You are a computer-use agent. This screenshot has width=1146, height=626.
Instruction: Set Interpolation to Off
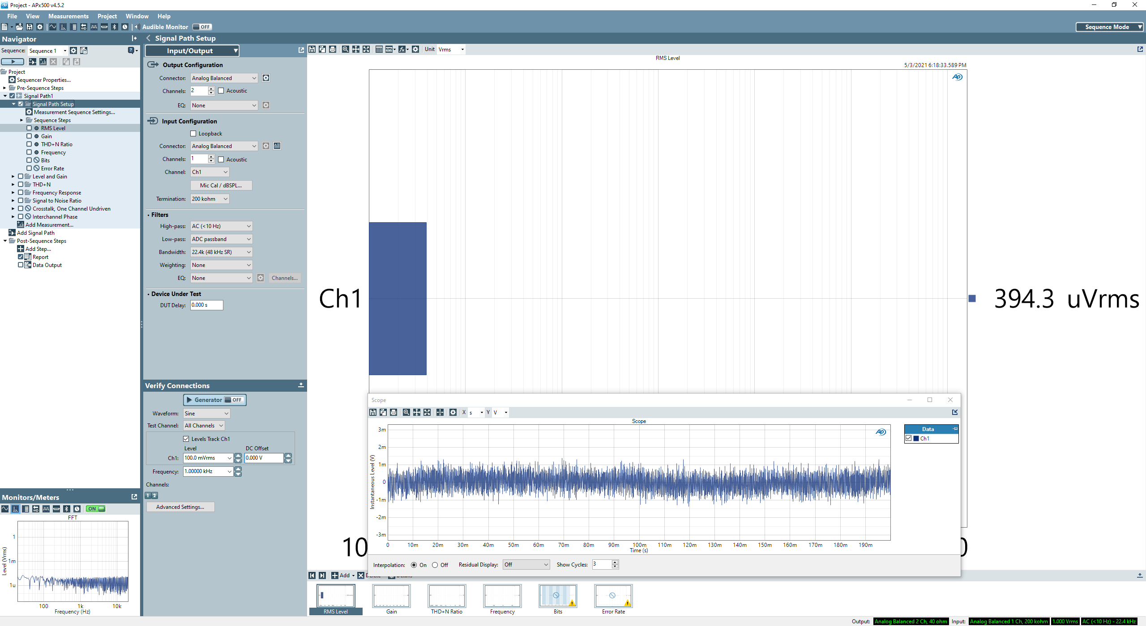(x=435, y=565)
